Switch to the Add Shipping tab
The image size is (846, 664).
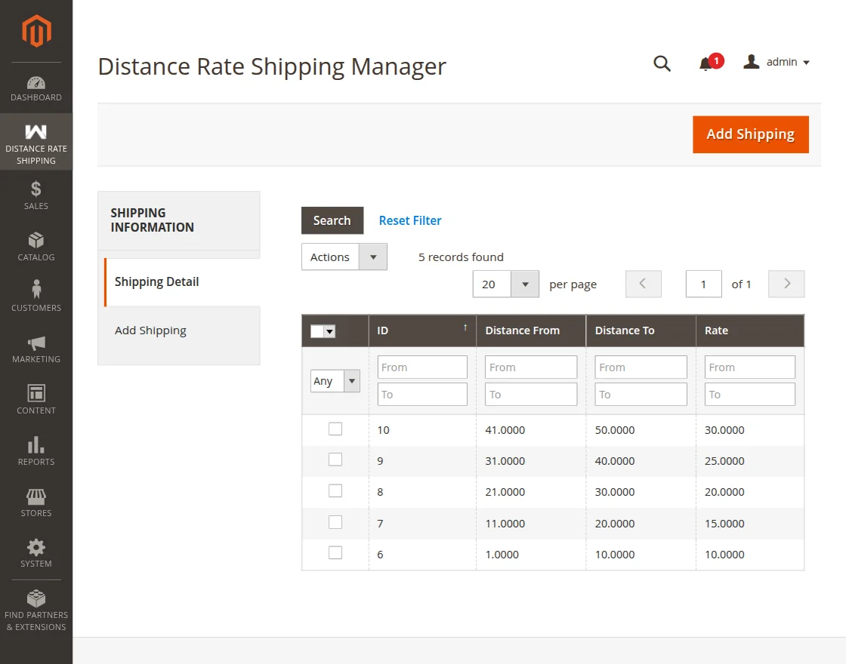click(150, 330)
